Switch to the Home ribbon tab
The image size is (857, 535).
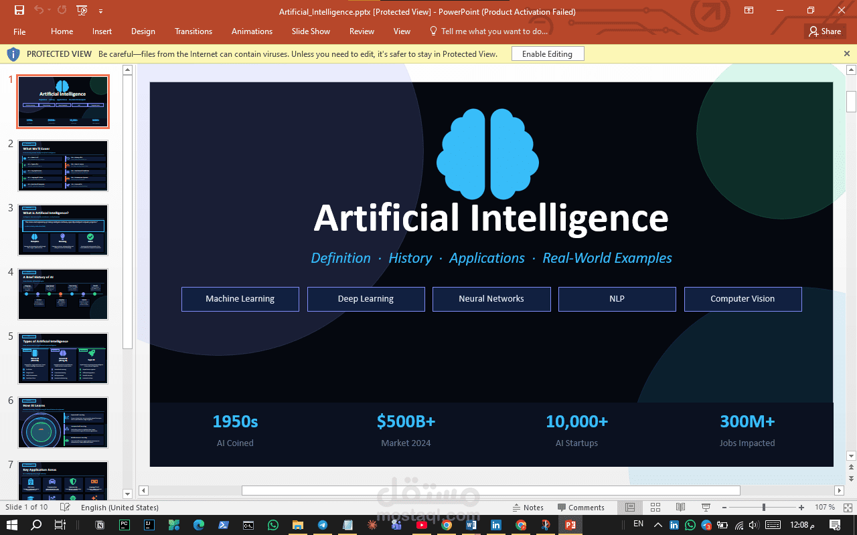[x=62, y=31]
